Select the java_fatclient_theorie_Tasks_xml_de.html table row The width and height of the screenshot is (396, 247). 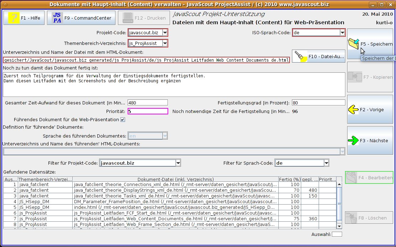click(x=175, y=196)
